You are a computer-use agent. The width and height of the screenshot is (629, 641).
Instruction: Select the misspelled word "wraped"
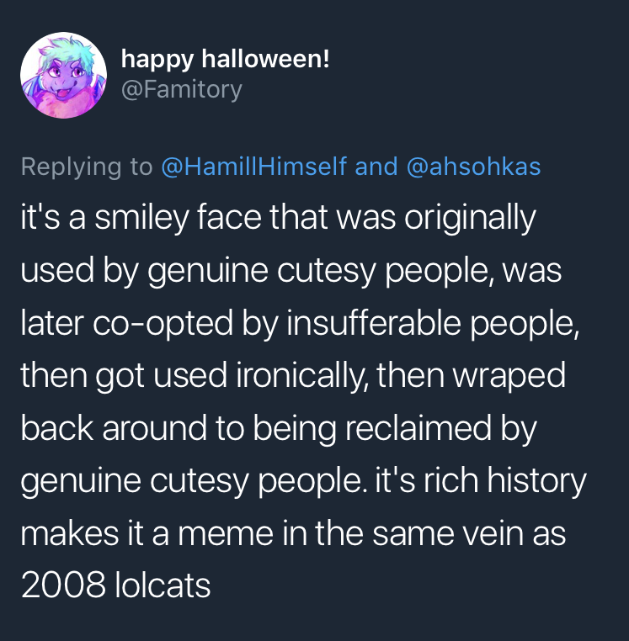(511, 375)
